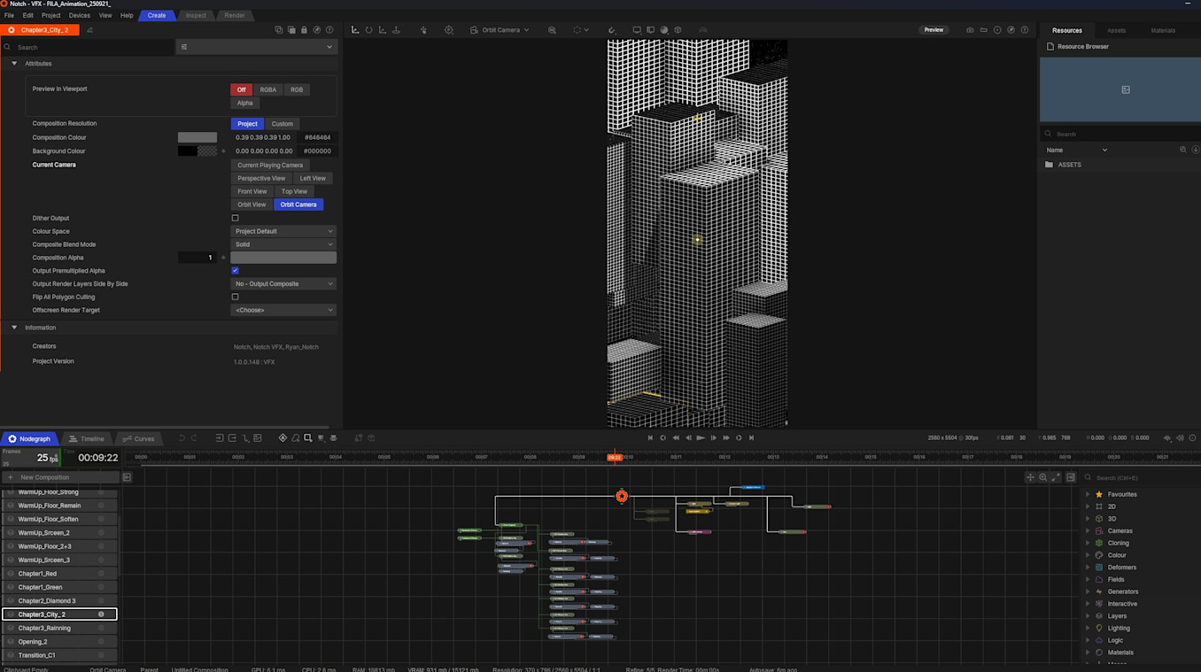Click the search icon in Resources name row
Screen dimensions: 1201x672
(1182, 151)
